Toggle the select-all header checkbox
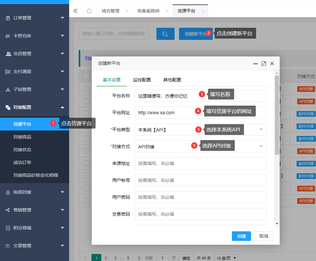Screen dimensions: 316x261 pos(87,76)
